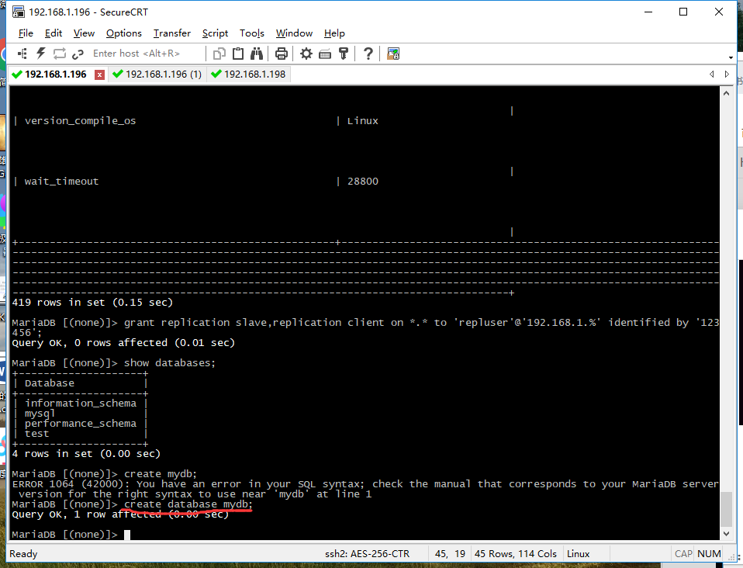Click the 'version_compile_os' variable name

(x=80, y=120)
